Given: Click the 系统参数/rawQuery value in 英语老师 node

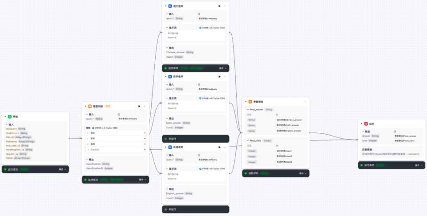Looking at the screenshot, I should [x=207, y=159].
